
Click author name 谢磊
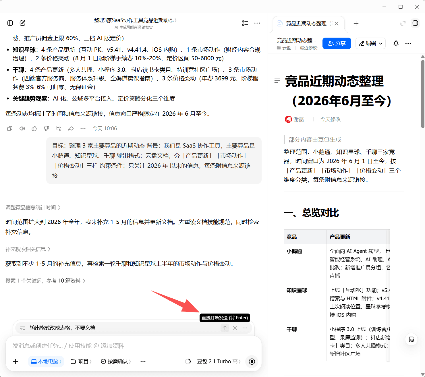tap(298, 119)
